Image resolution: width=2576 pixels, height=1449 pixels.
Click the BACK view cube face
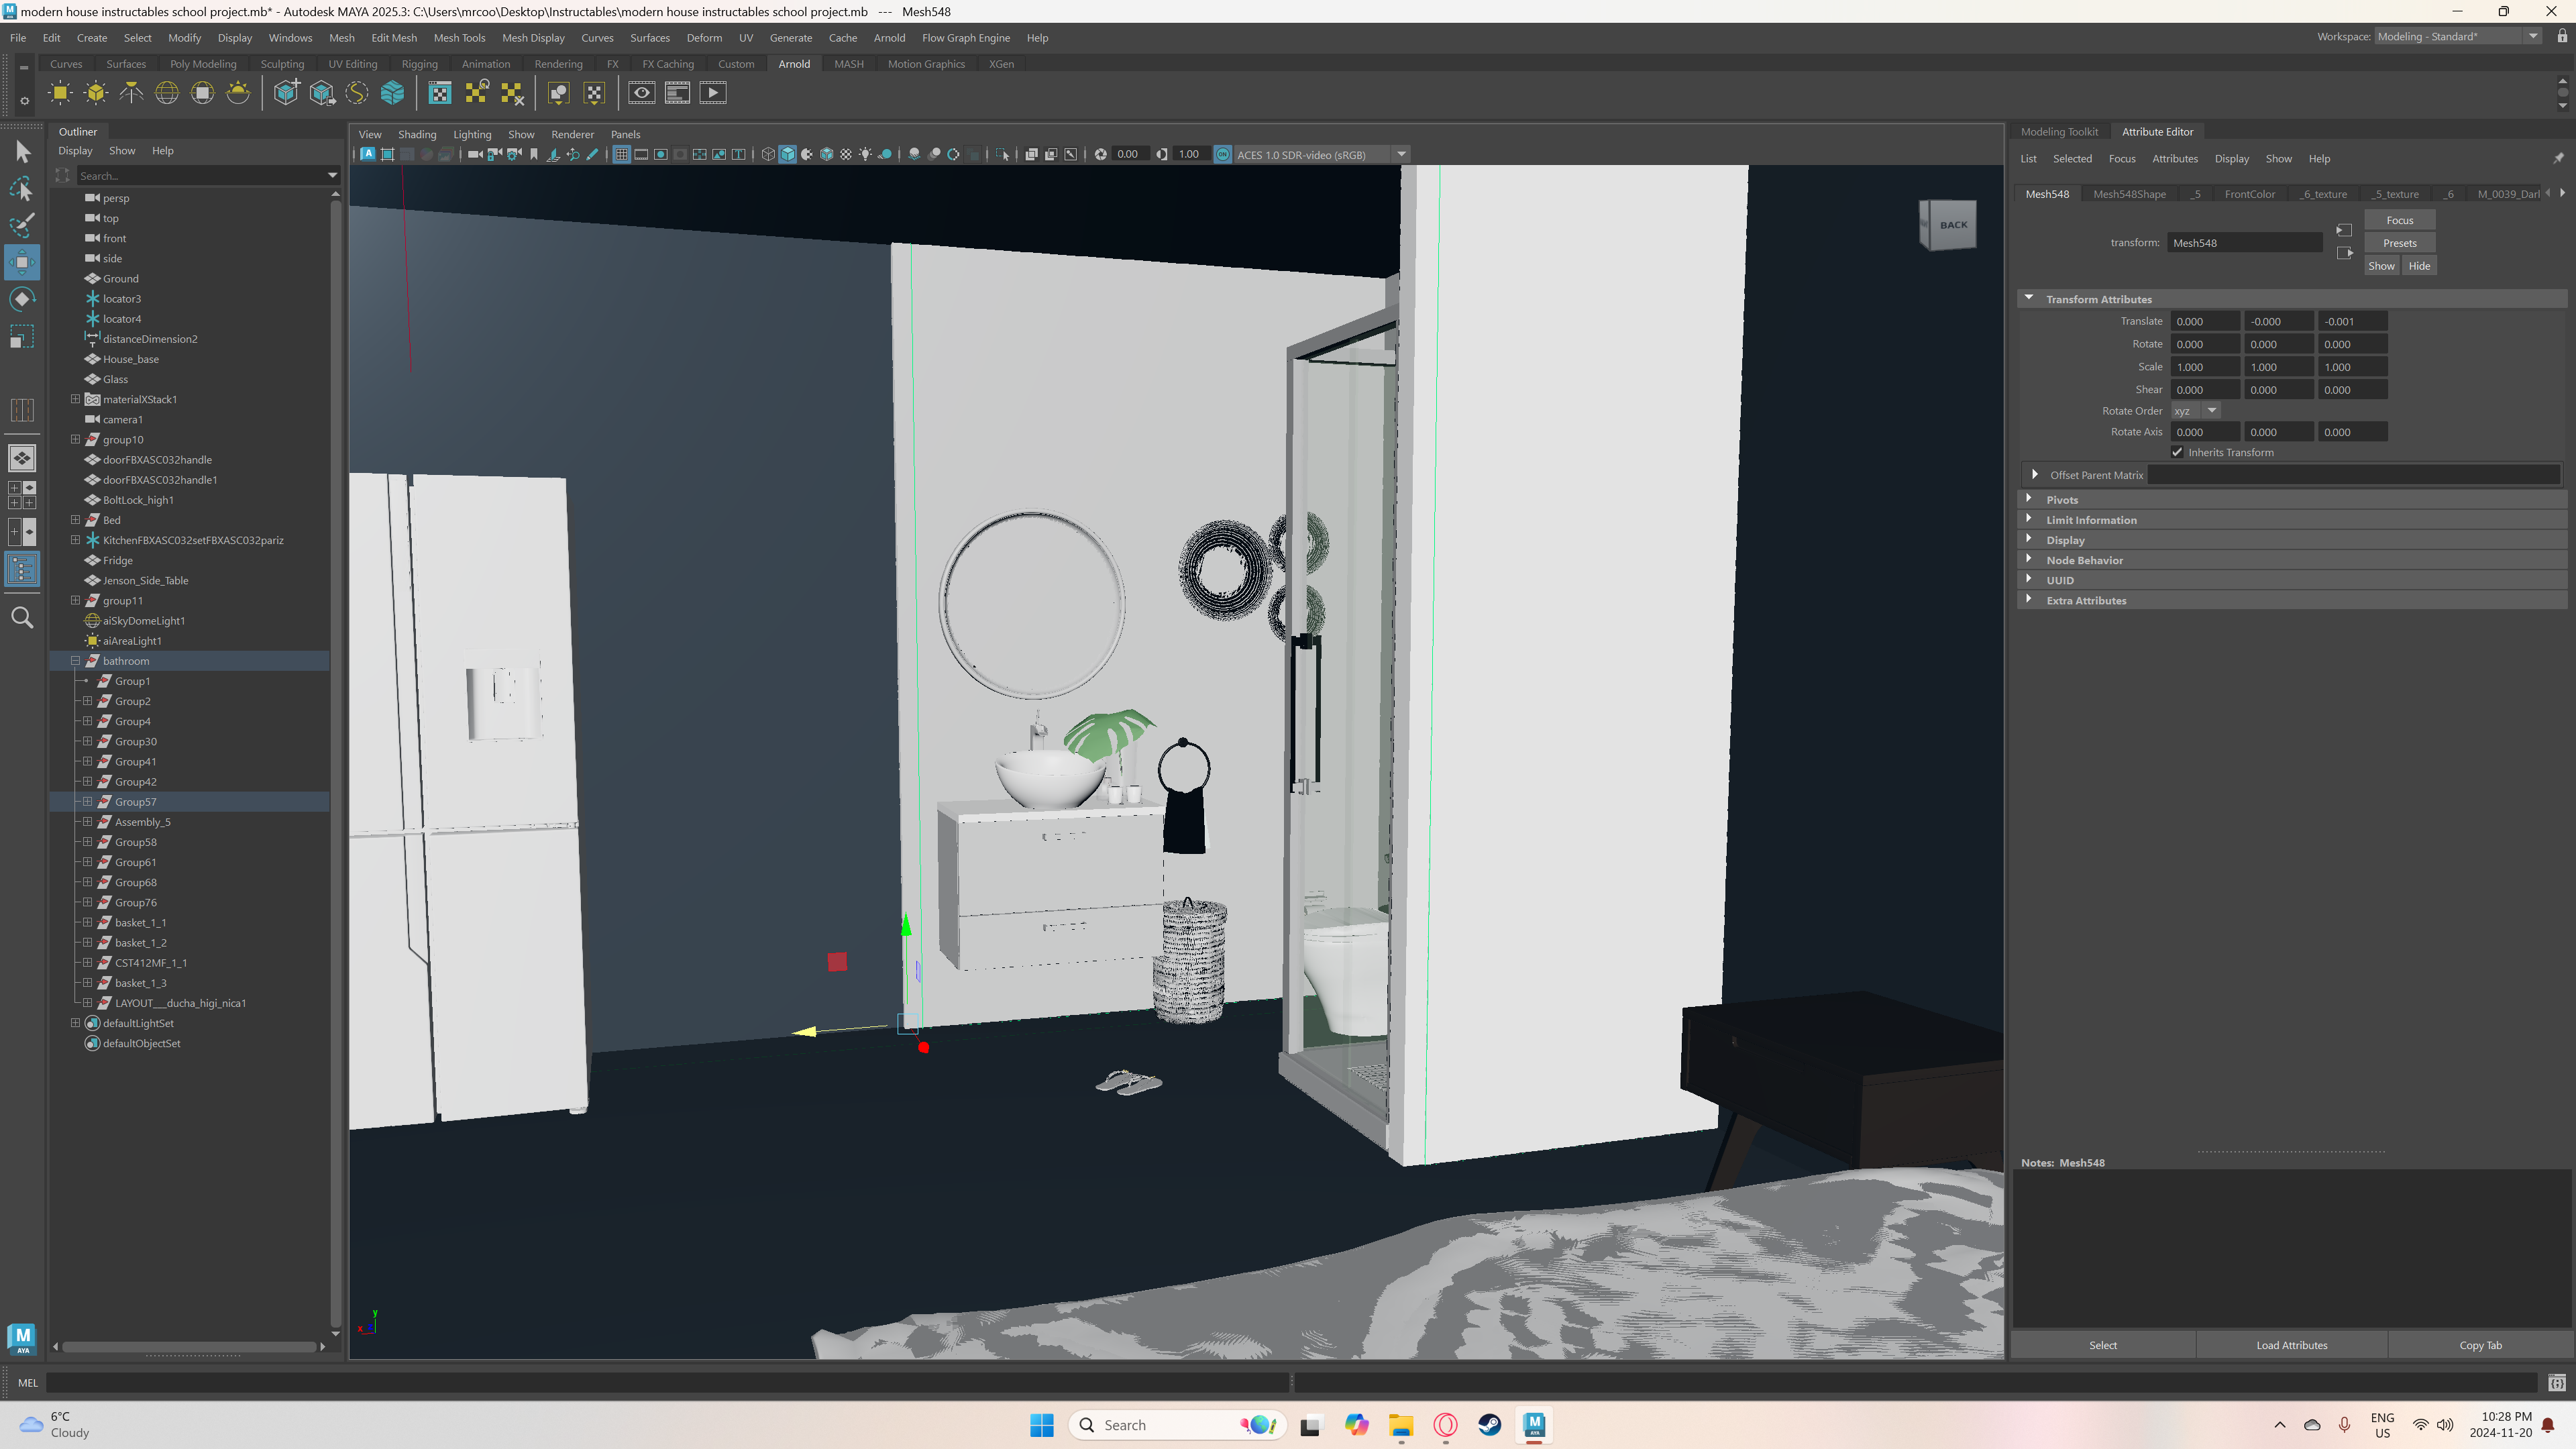1952,225
